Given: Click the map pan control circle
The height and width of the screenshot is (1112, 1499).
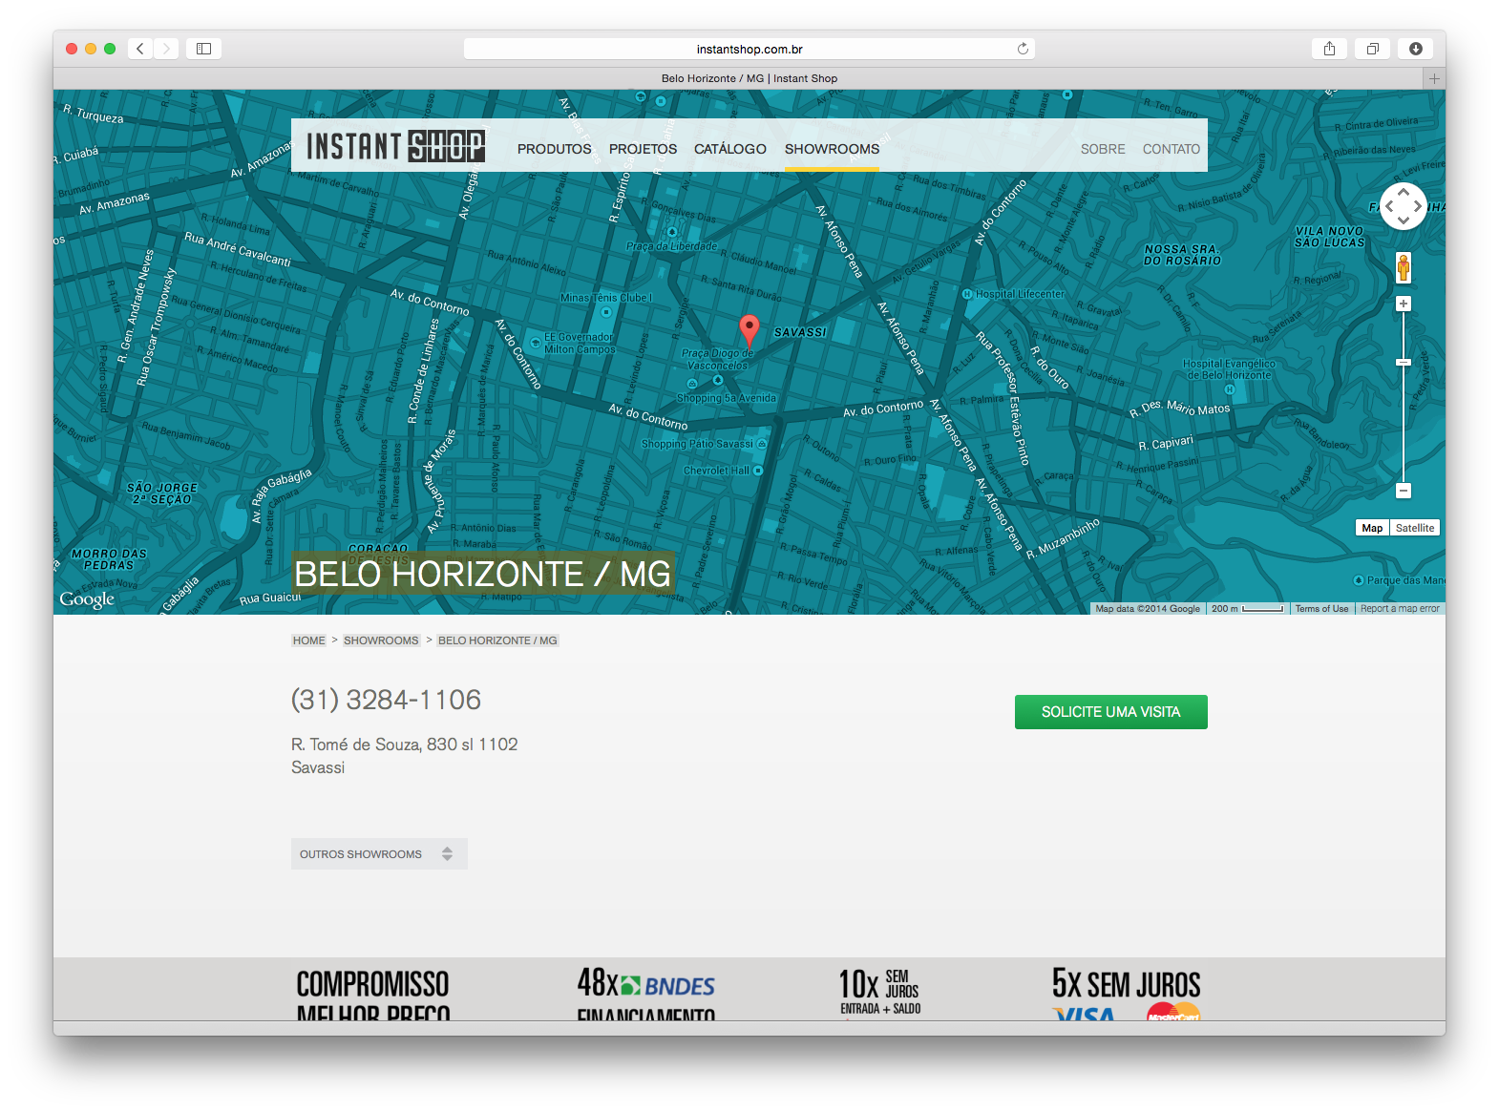Looking at the screenshot, I should coord(1404,206).
